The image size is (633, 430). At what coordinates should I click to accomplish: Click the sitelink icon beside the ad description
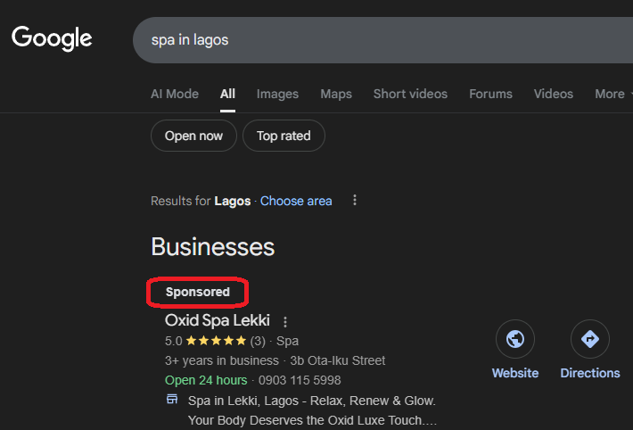(173, 400)
